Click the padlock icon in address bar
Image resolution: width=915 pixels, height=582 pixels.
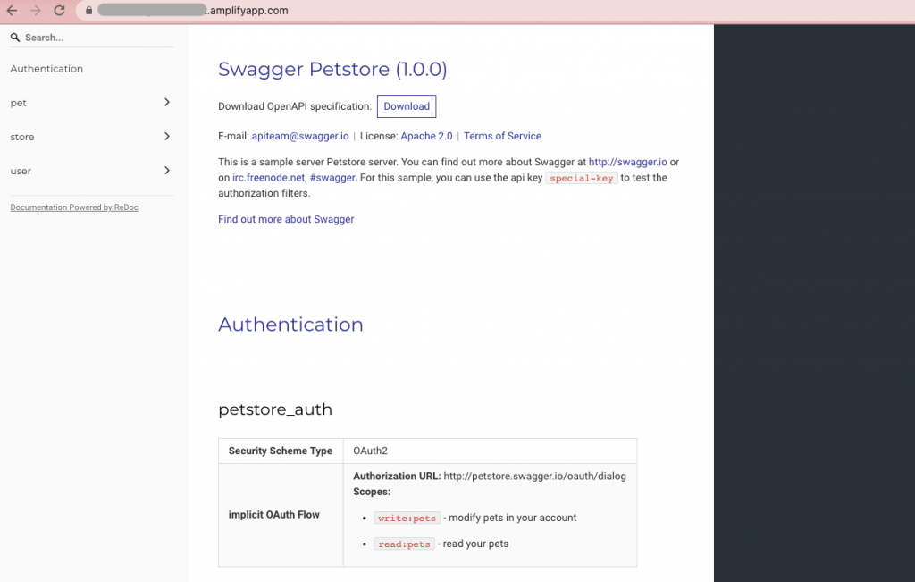tap(88, 11)
